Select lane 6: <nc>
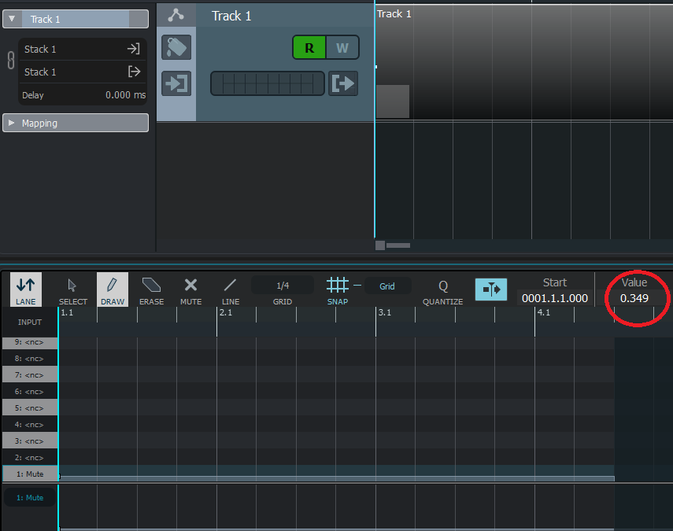Image resolution: width=673 pixels, height=531 pixels. (30, 392)
